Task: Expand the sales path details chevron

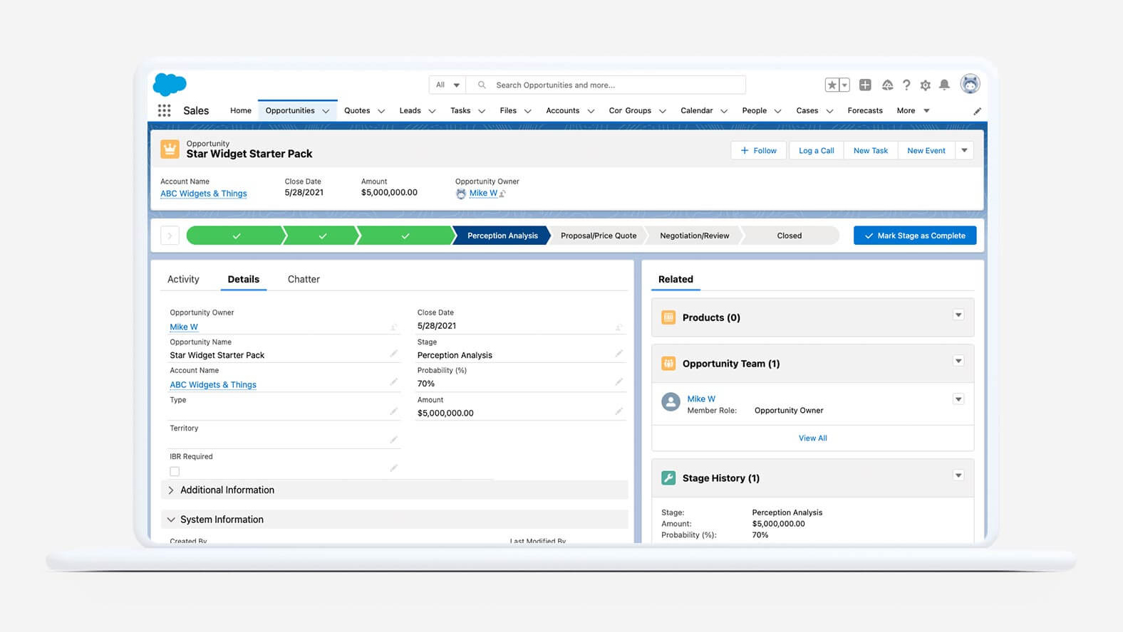Action: pos(170,236)
